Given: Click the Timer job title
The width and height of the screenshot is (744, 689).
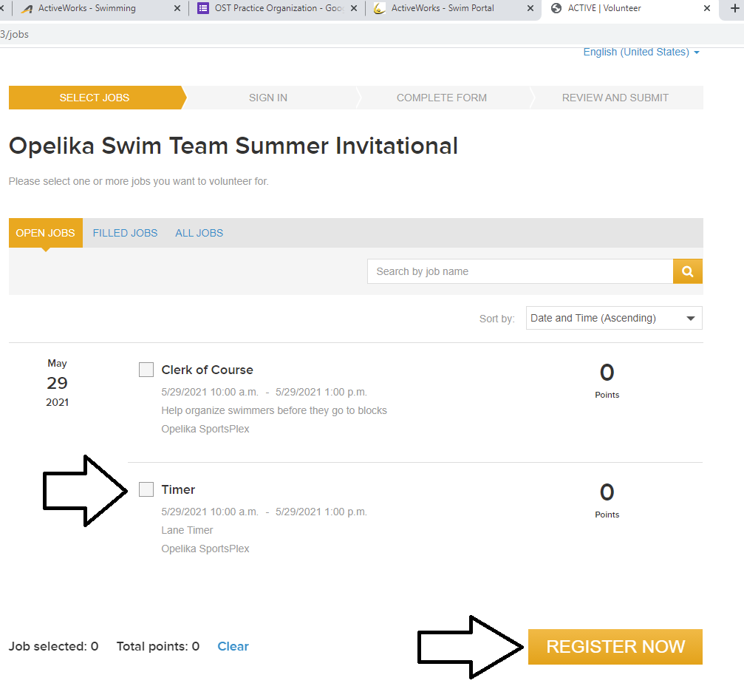Looking at the screenshot, I should [178, 489].
